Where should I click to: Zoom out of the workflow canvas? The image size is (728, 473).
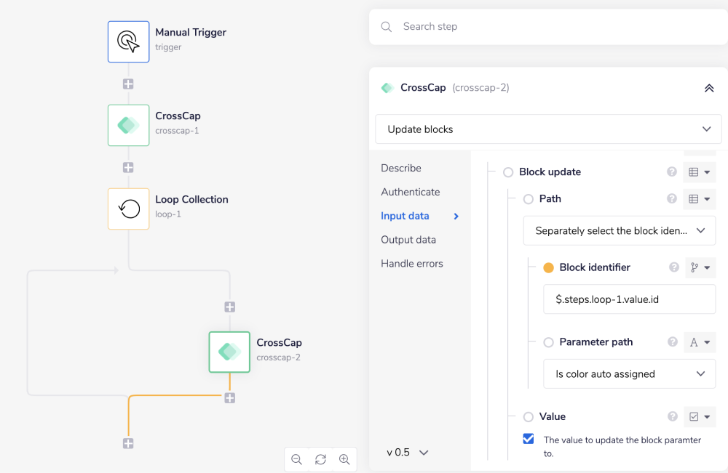click(x=296, y=459)
